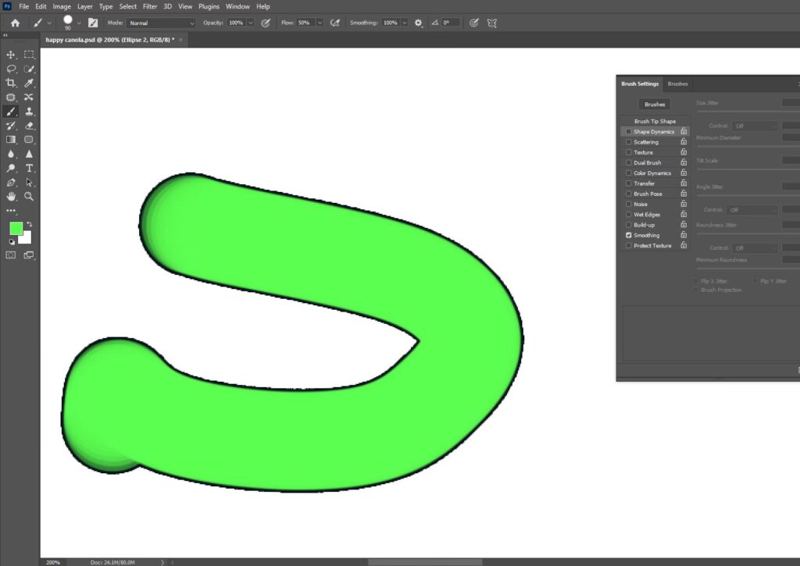Activate the Zoom tool
The width and height of the screenshot is (800, 566).
click(29, 196)
